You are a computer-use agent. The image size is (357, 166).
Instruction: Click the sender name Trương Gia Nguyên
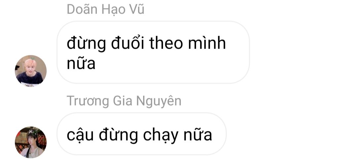[x=124, y=101]
